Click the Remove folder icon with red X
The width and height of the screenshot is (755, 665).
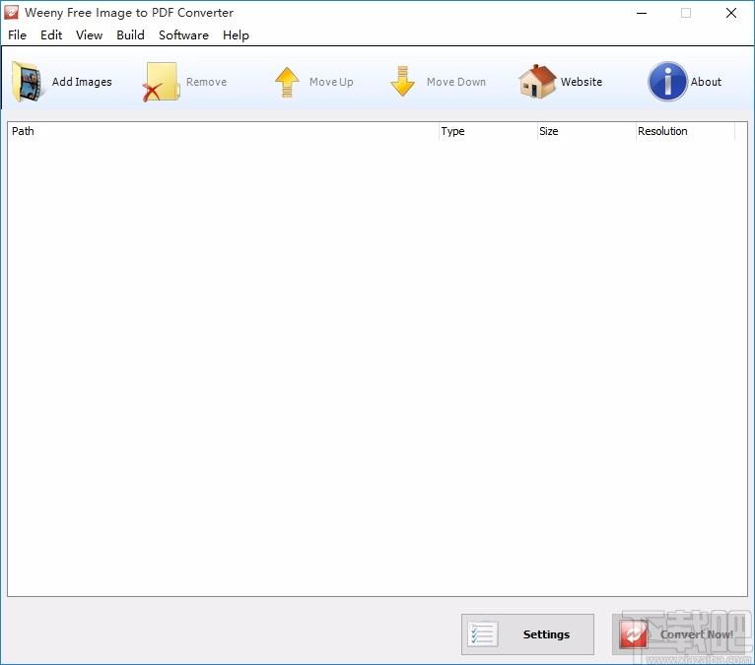pos(162,82)
